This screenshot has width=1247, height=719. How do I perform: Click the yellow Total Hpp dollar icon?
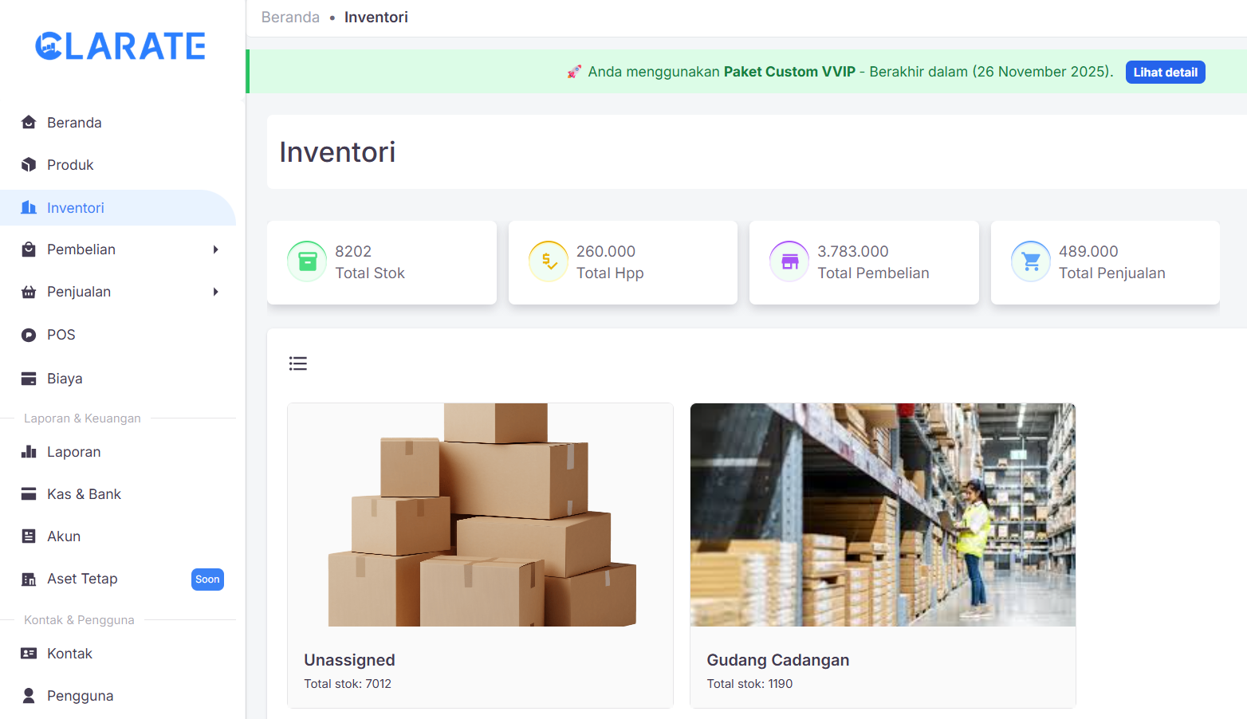click(549, 261)
